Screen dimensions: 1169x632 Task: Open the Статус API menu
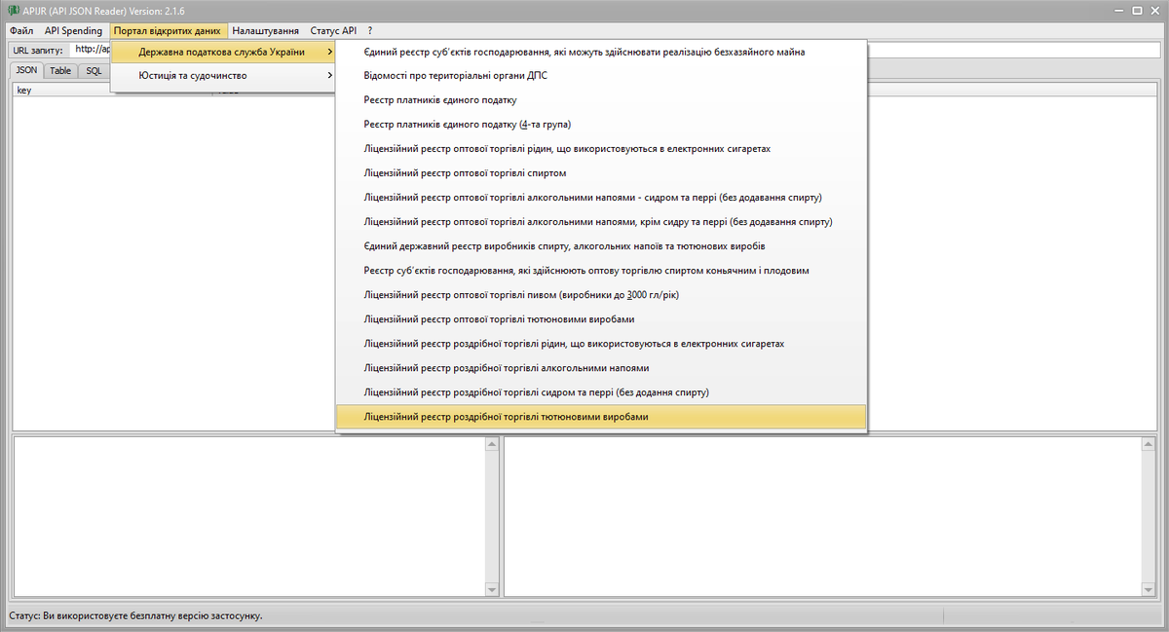click(333, 31)
